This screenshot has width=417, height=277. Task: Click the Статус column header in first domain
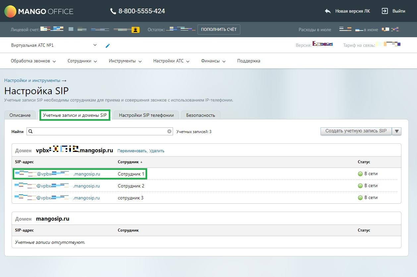click(x=364, y=162)
